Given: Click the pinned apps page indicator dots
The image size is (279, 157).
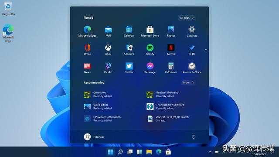Looking at the screenshot, I should pos(206,51).
